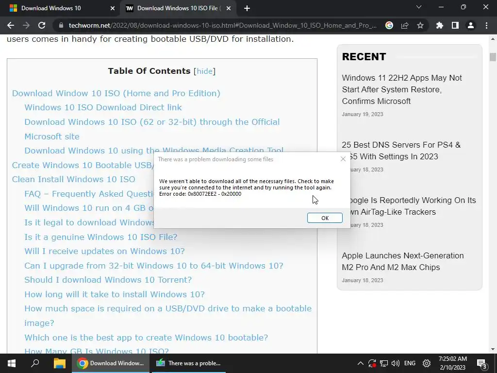Open Apple Launches Next-Generation M2 Pro article
This screenshot has width=497, height=373.
(402, 261)
